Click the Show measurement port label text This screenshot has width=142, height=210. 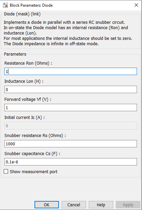(x=33, y=171)
